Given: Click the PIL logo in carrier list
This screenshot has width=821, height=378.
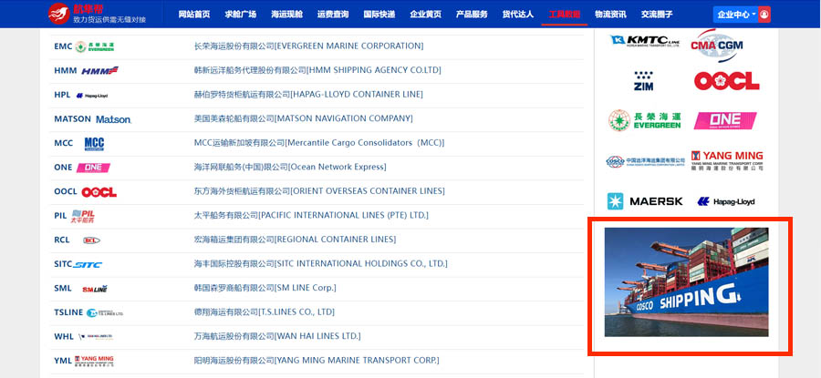Looking at the screenshot, I should point(83,216).
